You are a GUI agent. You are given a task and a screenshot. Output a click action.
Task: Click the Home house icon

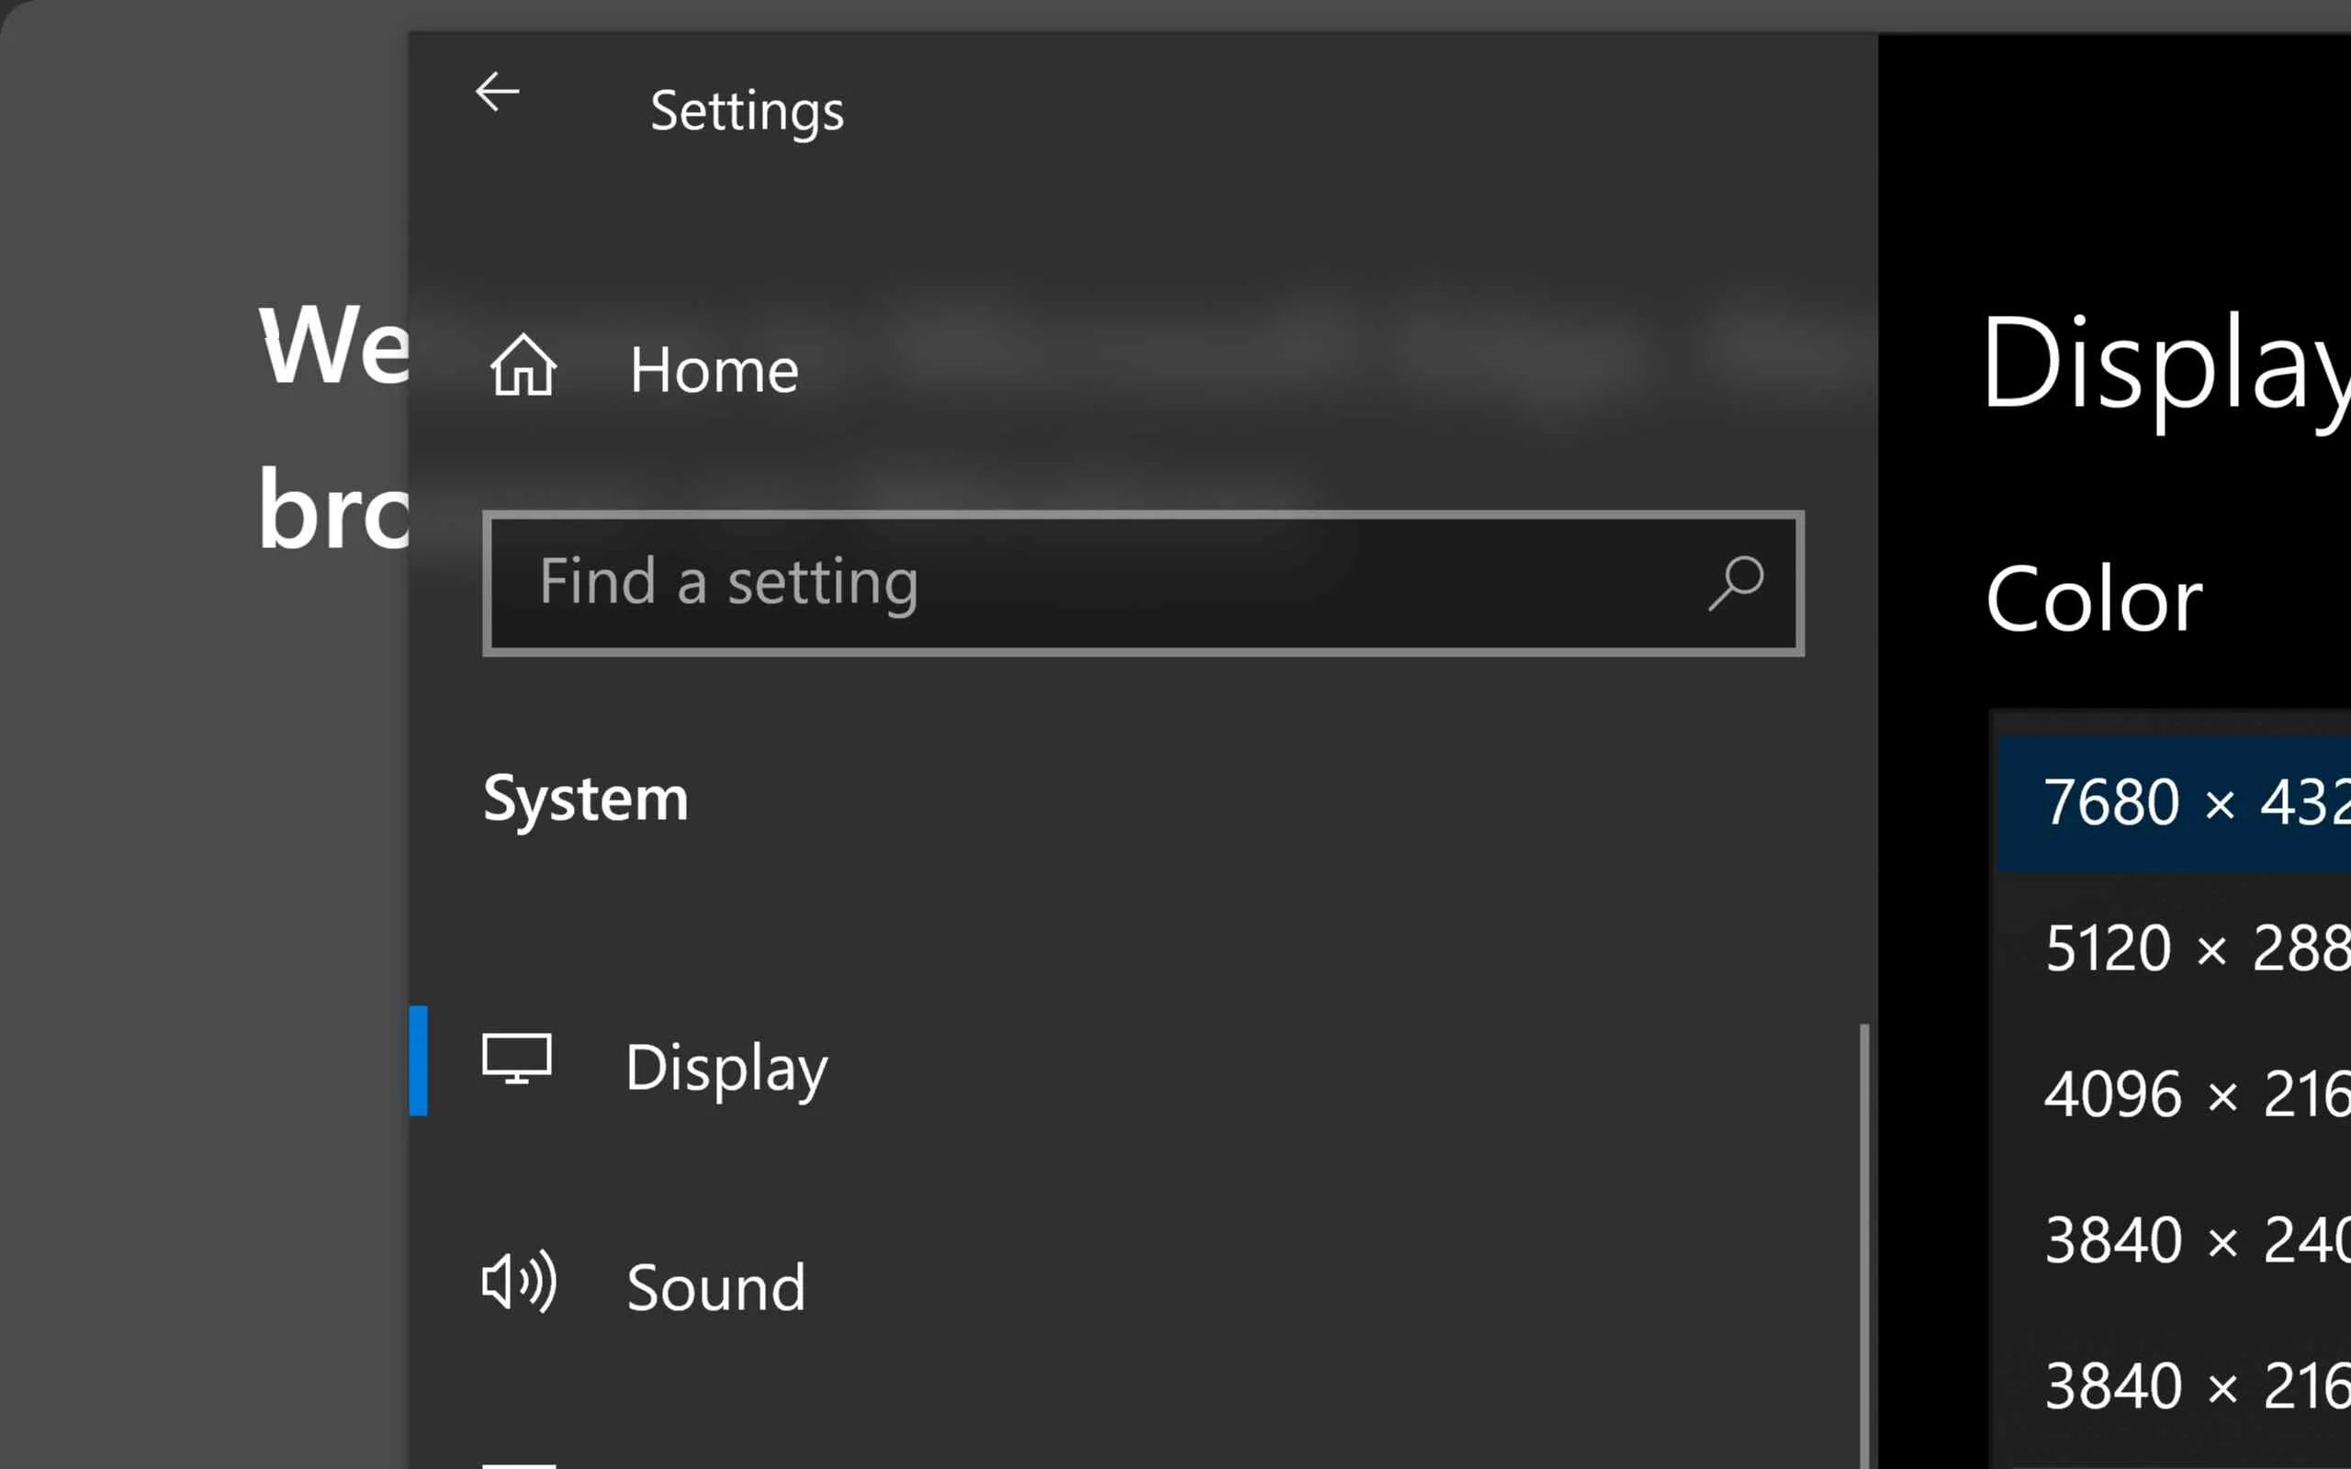523,366
